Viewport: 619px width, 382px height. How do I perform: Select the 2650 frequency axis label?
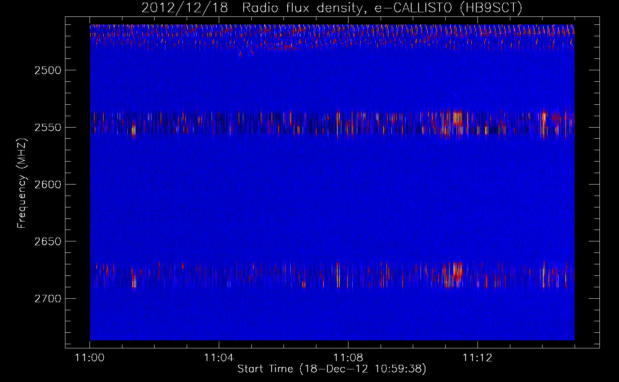[48, 241]
